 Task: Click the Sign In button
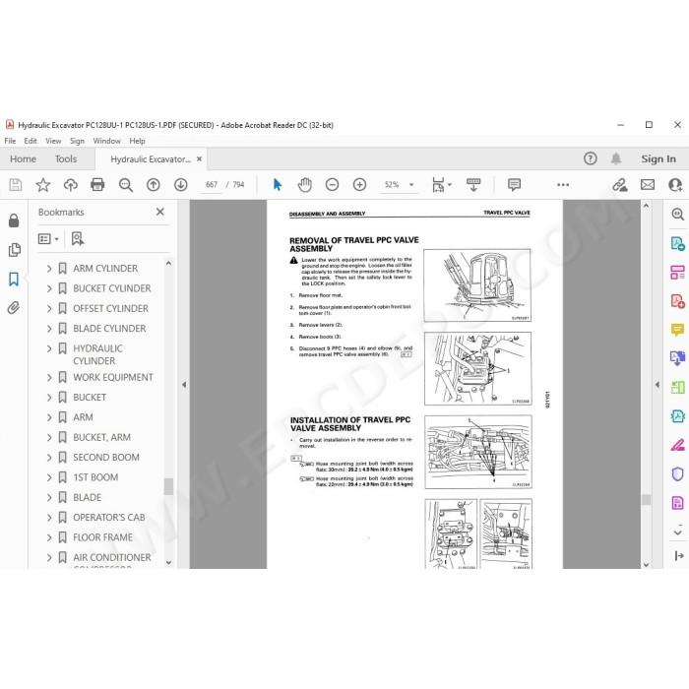658,159
